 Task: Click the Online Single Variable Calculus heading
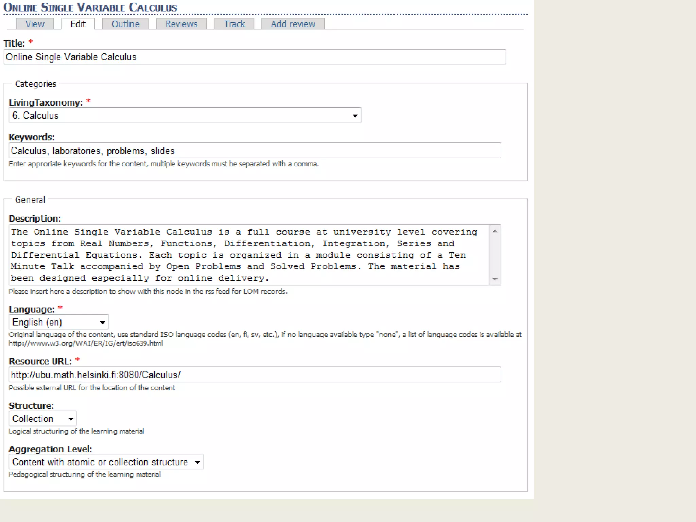[x=90, y=7]
